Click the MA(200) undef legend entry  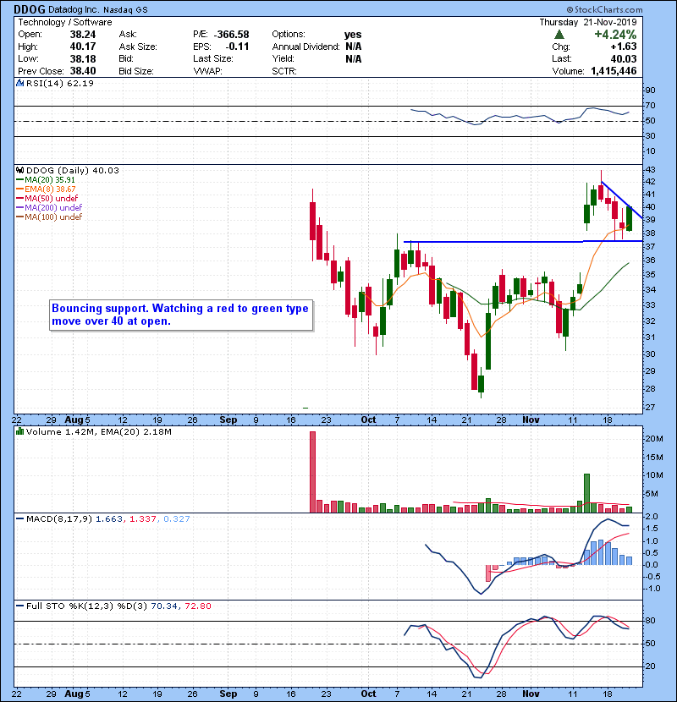pos(49,208)
